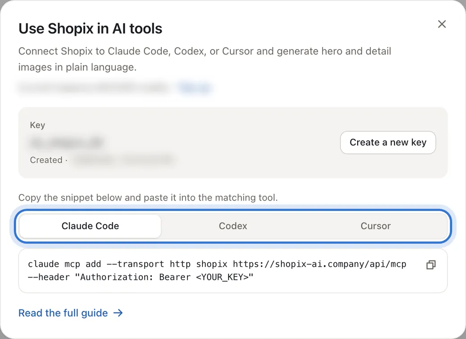
Task: Click the 'Connect Shopix to Claude Code' description
Action: (205, 59)
